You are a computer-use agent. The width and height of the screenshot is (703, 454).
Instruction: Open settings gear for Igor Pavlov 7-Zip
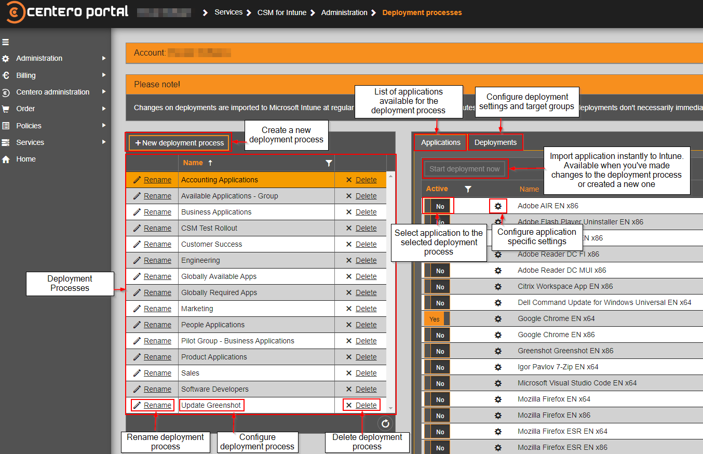point(498,367)
